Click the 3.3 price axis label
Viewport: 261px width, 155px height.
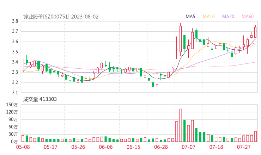[x=15, y=72]
